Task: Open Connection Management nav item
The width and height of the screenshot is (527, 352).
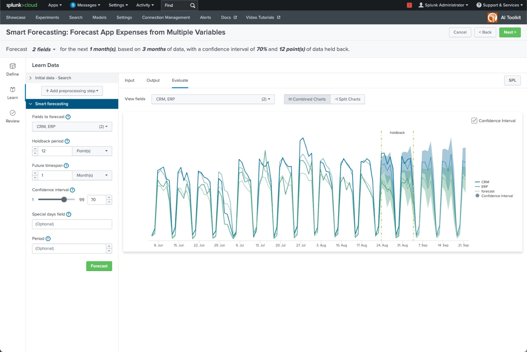Action: (166, 17)
